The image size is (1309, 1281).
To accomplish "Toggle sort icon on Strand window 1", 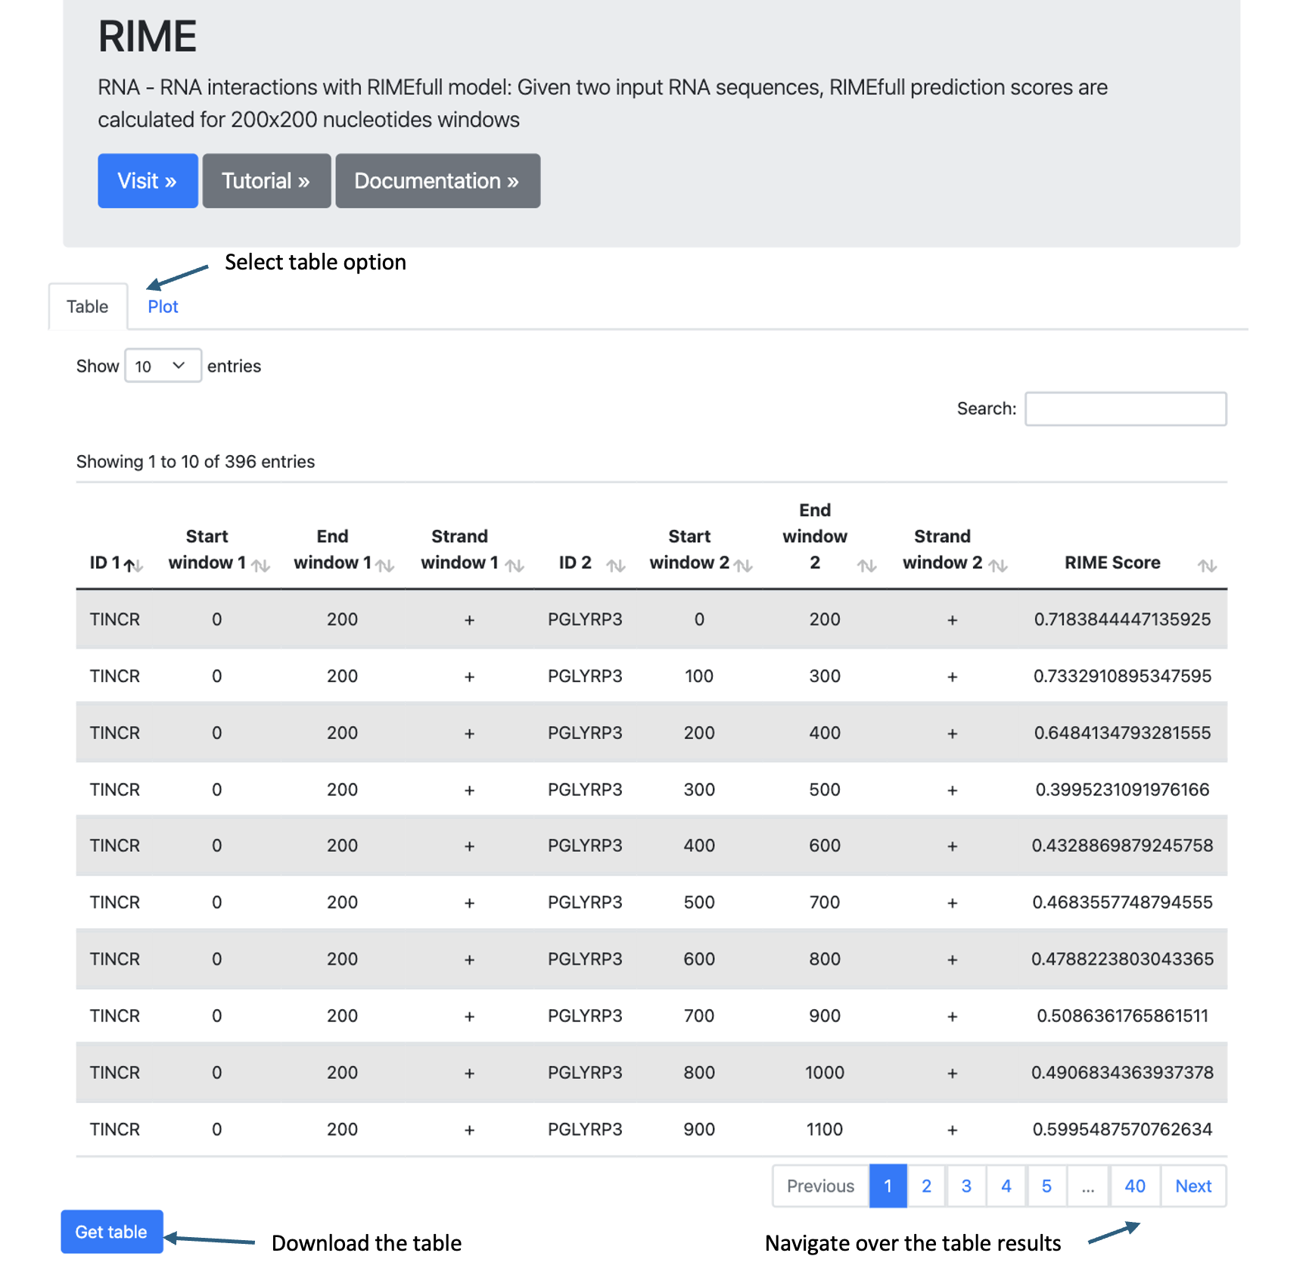I will pos(515,566).
